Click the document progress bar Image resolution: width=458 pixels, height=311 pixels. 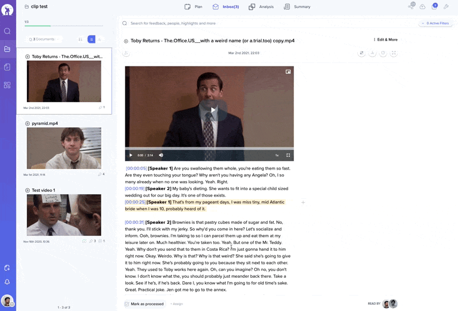[x=64, y=26]
